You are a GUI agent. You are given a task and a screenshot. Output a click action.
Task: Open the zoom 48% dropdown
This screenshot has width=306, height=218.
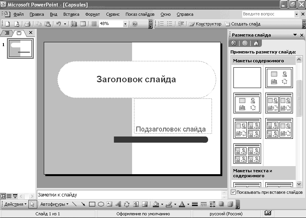click(125, 24)
